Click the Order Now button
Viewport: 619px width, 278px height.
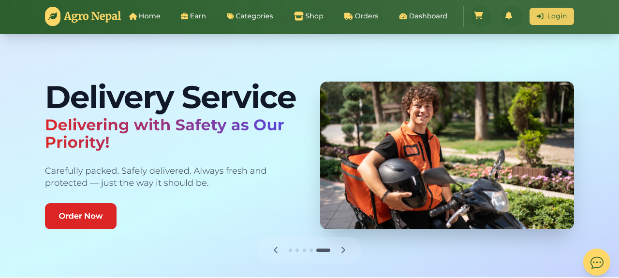click(81, 216)
